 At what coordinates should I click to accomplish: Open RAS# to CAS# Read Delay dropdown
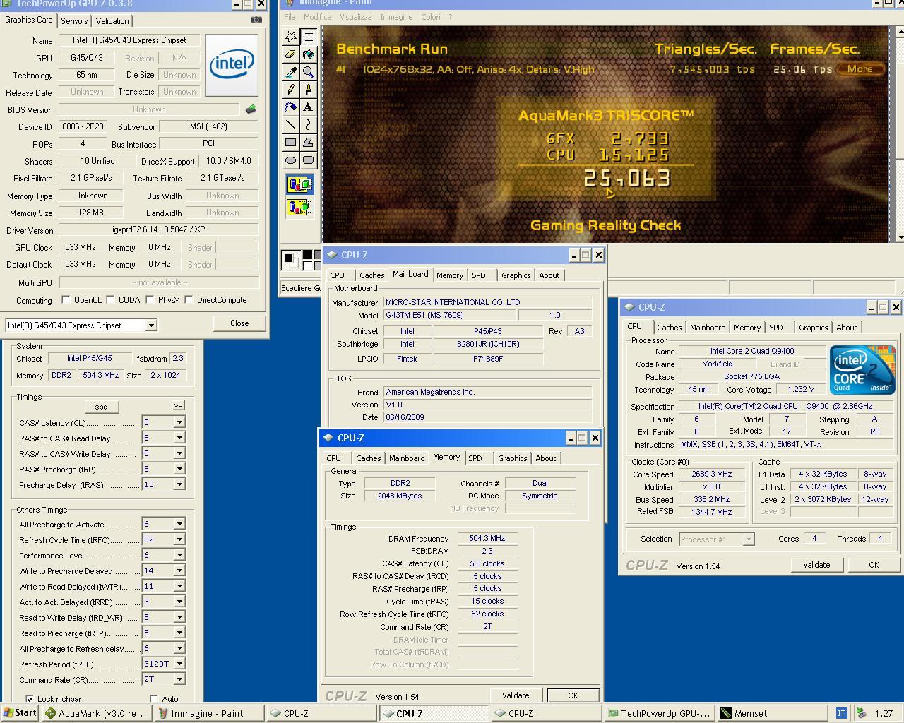pos(179,438)
